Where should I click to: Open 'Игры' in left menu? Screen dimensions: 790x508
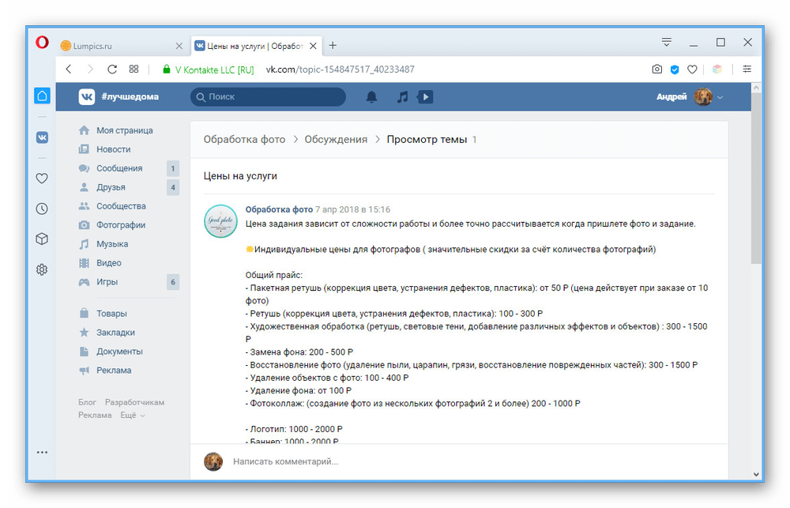107,282
